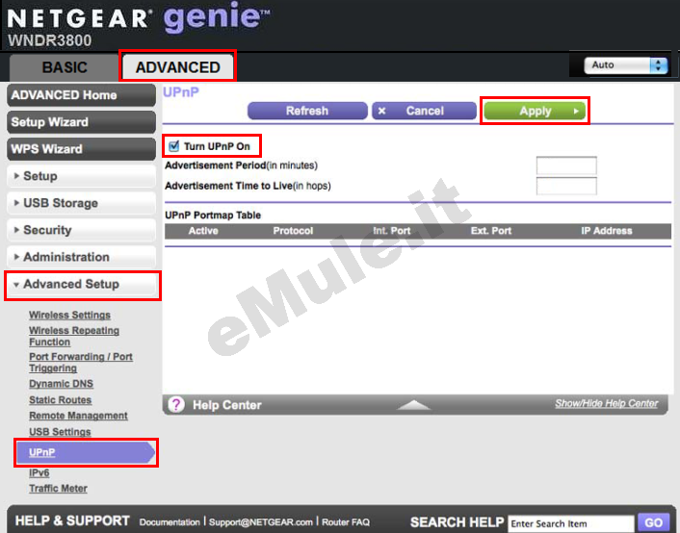Expand the Security section
This screenshot has width=680, height=533.
[82, 230]
